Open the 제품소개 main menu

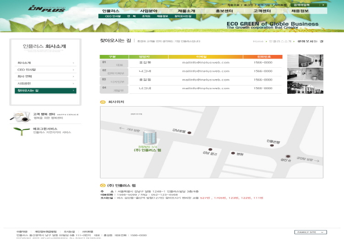pyautogui.click(x=187, y=11)
